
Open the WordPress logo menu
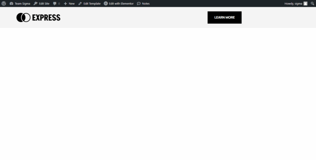coord(4,3)
